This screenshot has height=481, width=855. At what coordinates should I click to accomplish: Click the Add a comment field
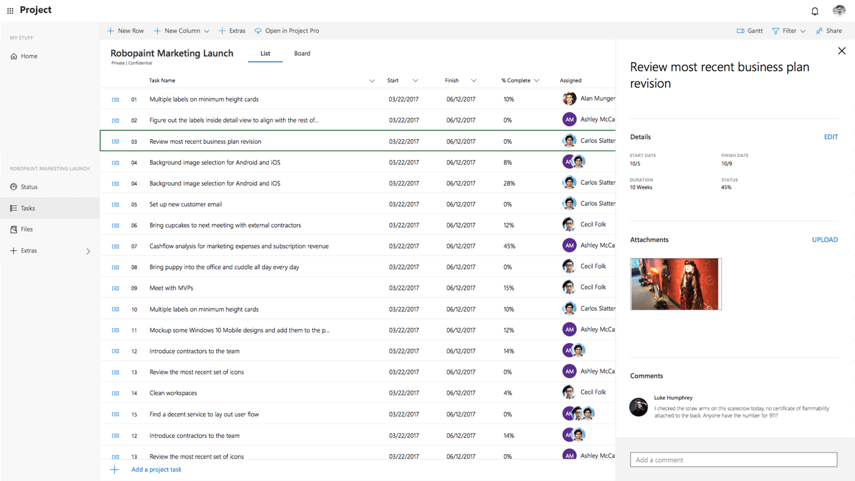(x=733, y=459)
